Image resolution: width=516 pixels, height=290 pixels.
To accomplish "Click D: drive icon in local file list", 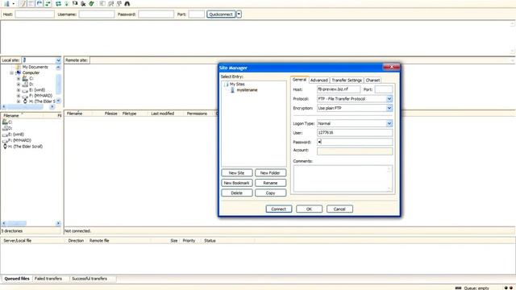I will [5, 128].
